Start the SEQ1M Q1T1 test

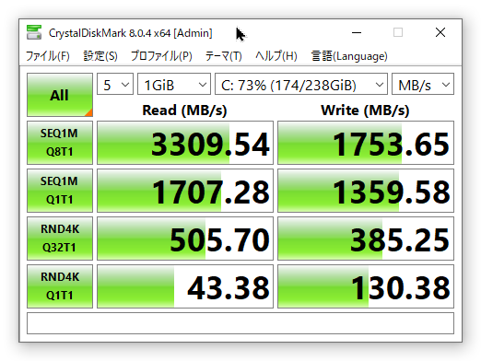coord(60,191)
